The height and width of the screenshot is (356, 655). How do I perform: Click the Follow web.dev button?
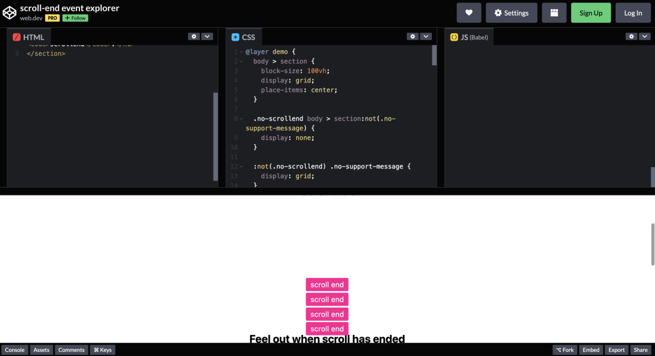tap(75, 18)
